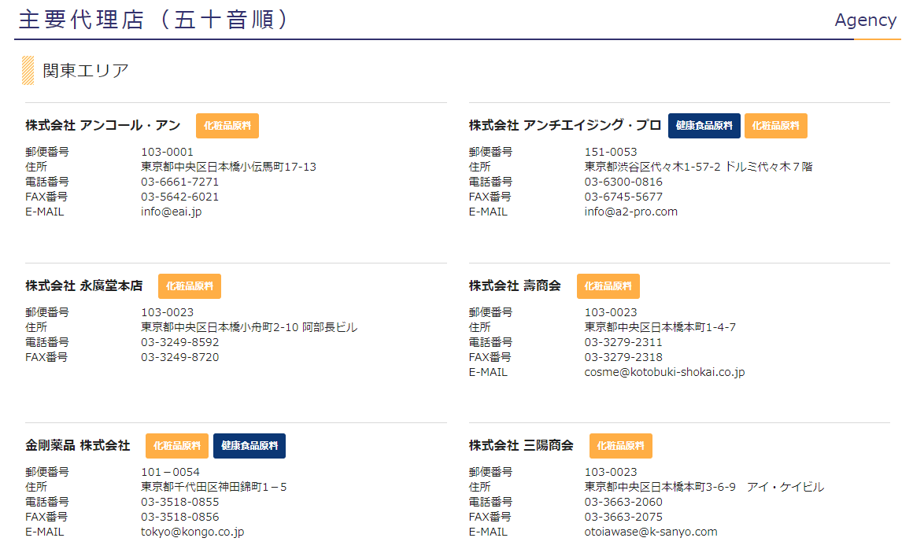913x560 pixels.
Task: Click company name 株式会社 アンコール・アン
Action: pos(103,125)
